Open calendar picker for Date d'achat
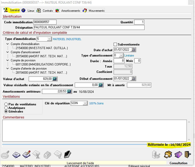The height and width of the screenshot is (167, 195). [133, 50]
